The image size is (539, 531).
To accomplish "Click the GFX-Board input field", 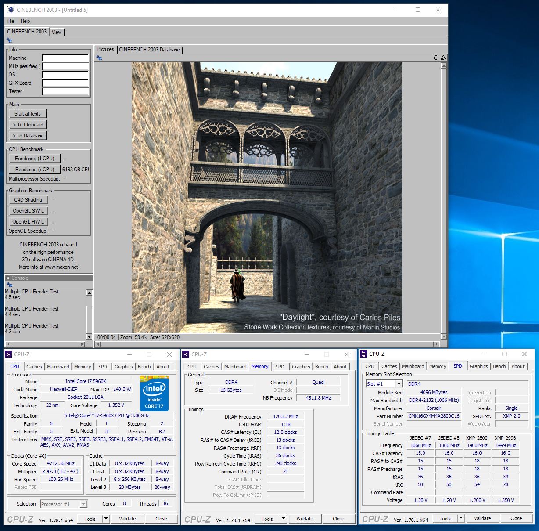I will pyautogui.click(x=65, y=83).
